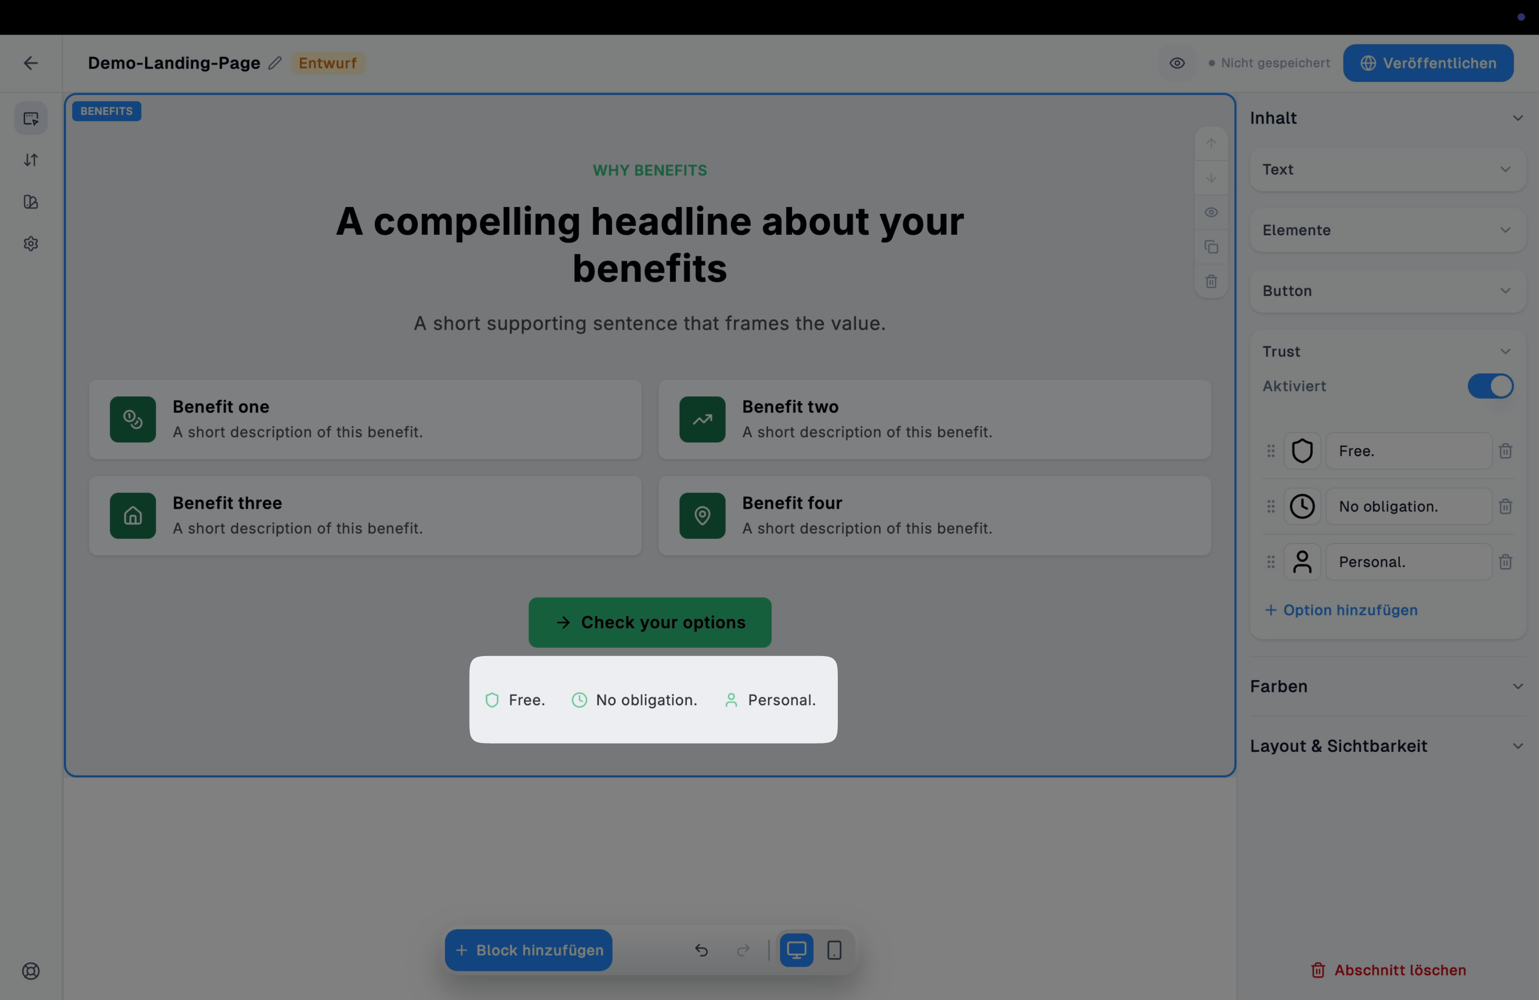Switch to mobile preview mode
The width and height of the screenshot is (1539, 1000).
(835, 950)
